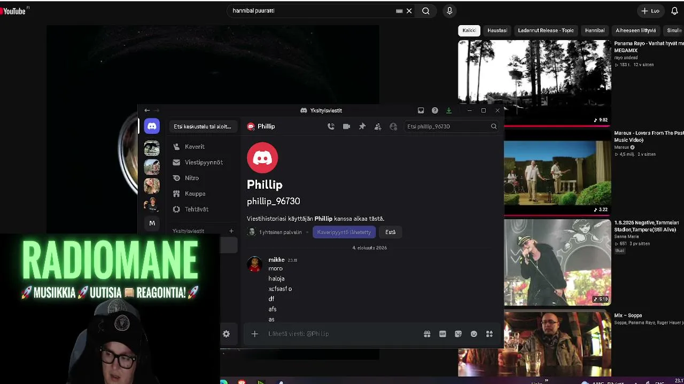Open Kauppa shop in Discord
Screen dimensions: 684x384
203,194
